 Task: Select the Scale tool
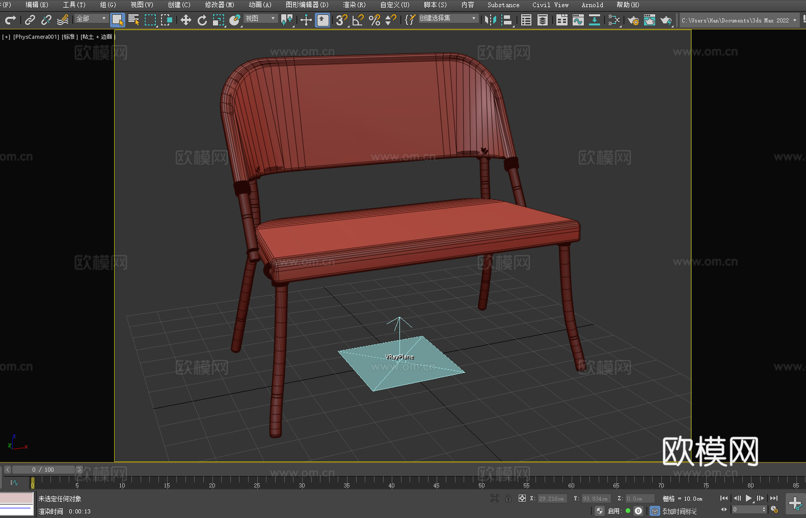click(x=219, y=20)
